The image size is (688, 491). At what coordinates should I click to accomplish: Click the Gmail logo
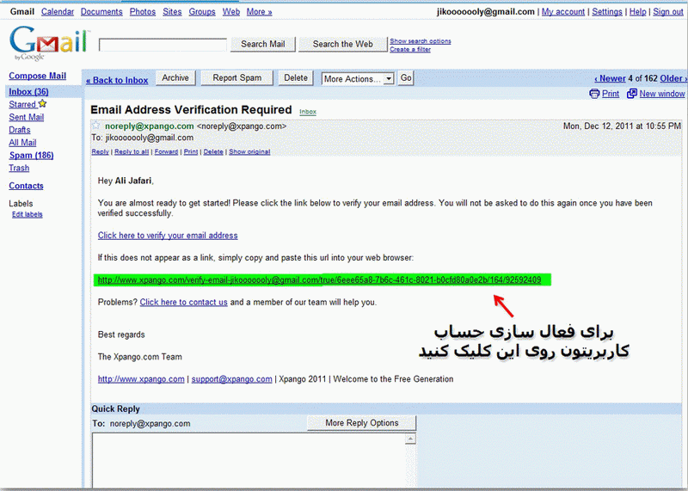point(49,43)
